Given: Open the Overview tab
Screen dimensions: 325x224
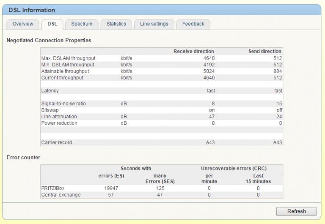Looking at the screenshot, I should click(23, 24).
